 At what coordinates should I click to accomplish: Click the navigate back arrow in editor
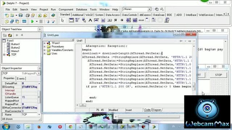(x=181, y=41)
